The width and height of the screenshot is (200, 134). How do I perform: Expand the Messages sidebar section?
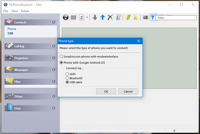point(53,70)
